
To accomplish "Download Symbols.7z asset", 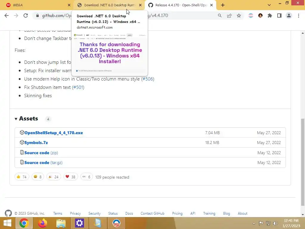I will point(36,143).
